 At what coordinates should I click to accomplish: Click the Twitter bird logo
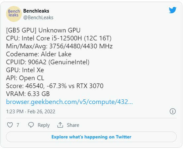pyautogui.click(x=172, y=10)
